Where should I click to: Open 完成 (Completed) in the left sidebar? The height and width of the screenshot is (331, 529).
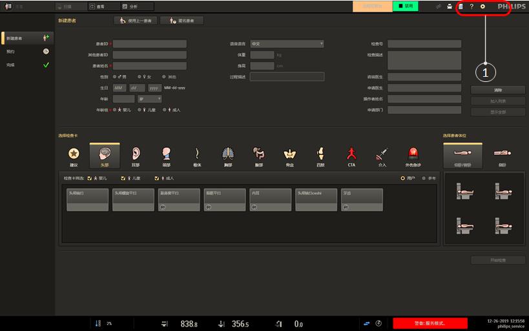(27, 65)
